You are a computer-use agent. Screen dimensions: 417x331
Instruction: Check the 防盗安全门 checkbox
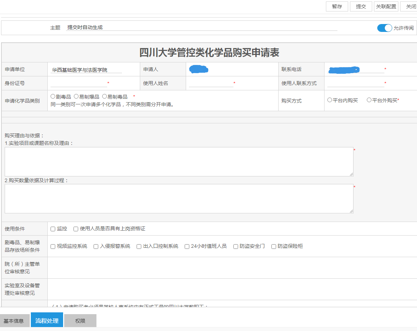[x=236, y=246]
